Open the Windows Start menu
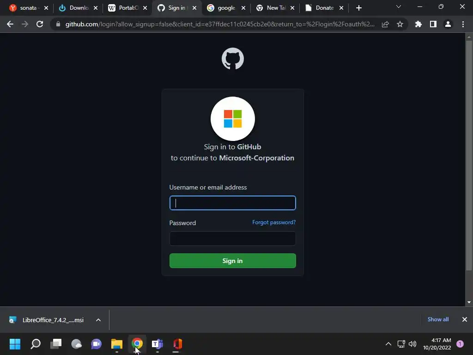The image size is (473, 355). pos(15,344)
